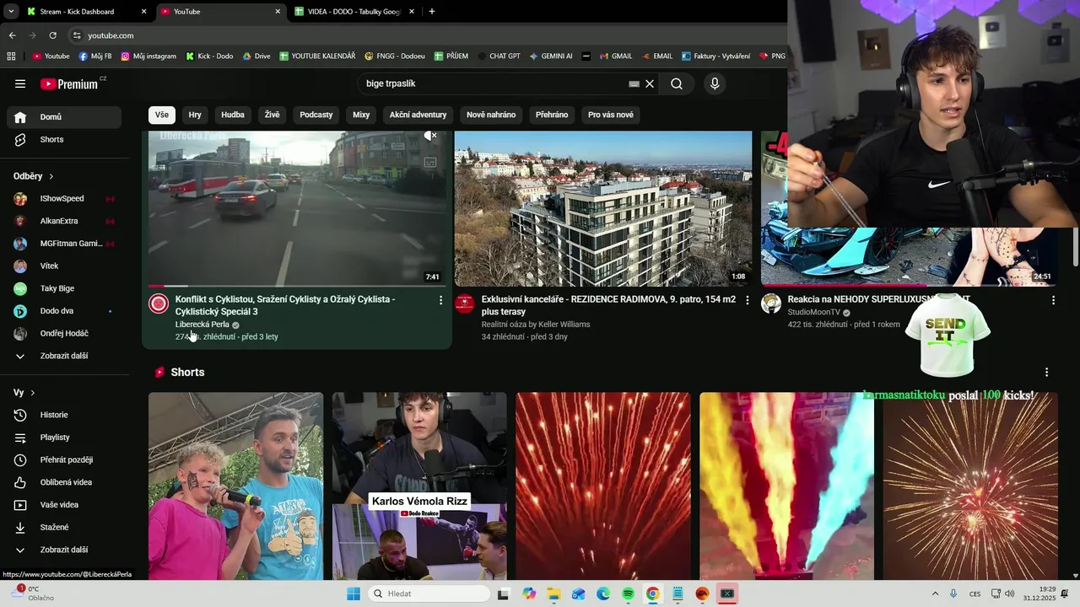Open Vaše videa in sidebar
This screenshot has width=1080, height=607.
[64, 505]
